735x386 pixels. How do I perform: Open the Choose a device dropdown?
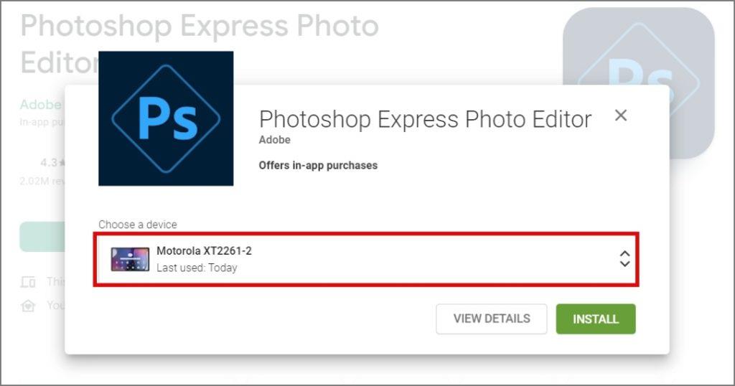[x=366, y=259]
